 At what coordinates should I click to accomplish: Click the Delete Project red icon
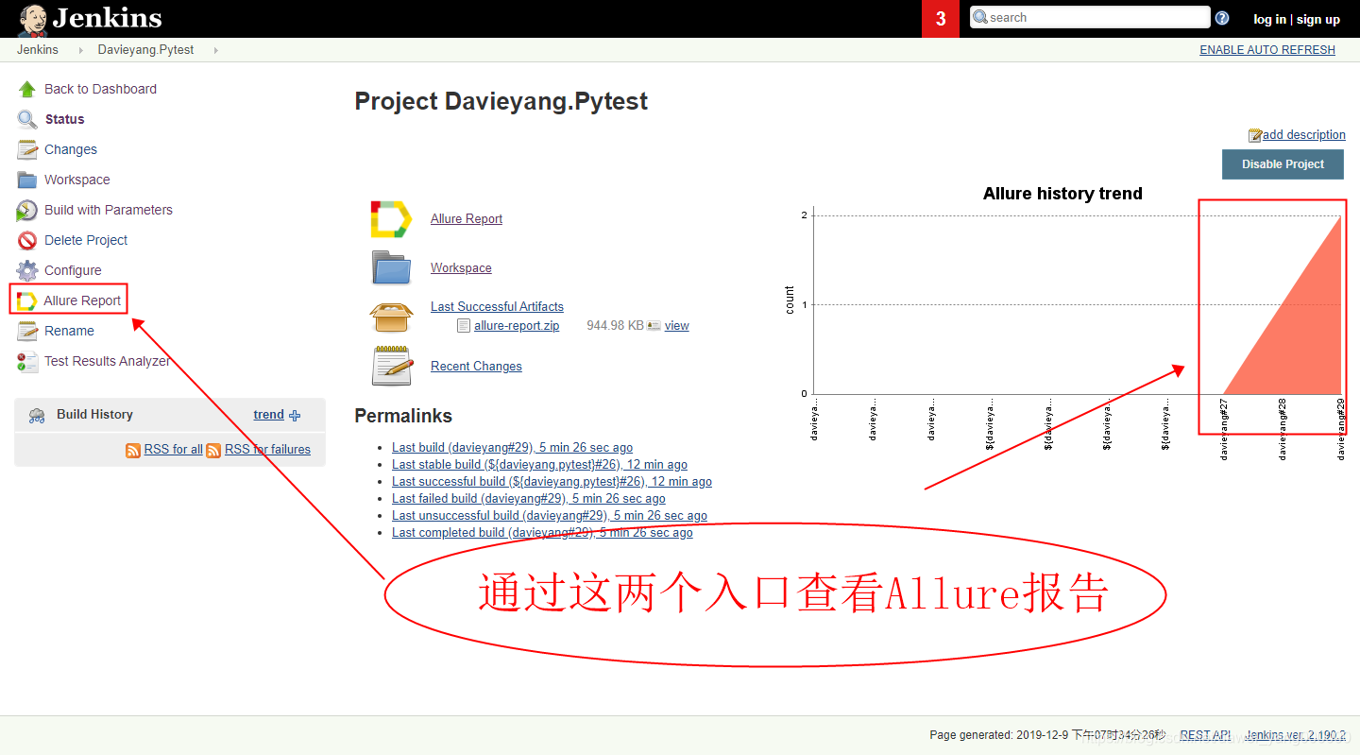tap(27, 240)
